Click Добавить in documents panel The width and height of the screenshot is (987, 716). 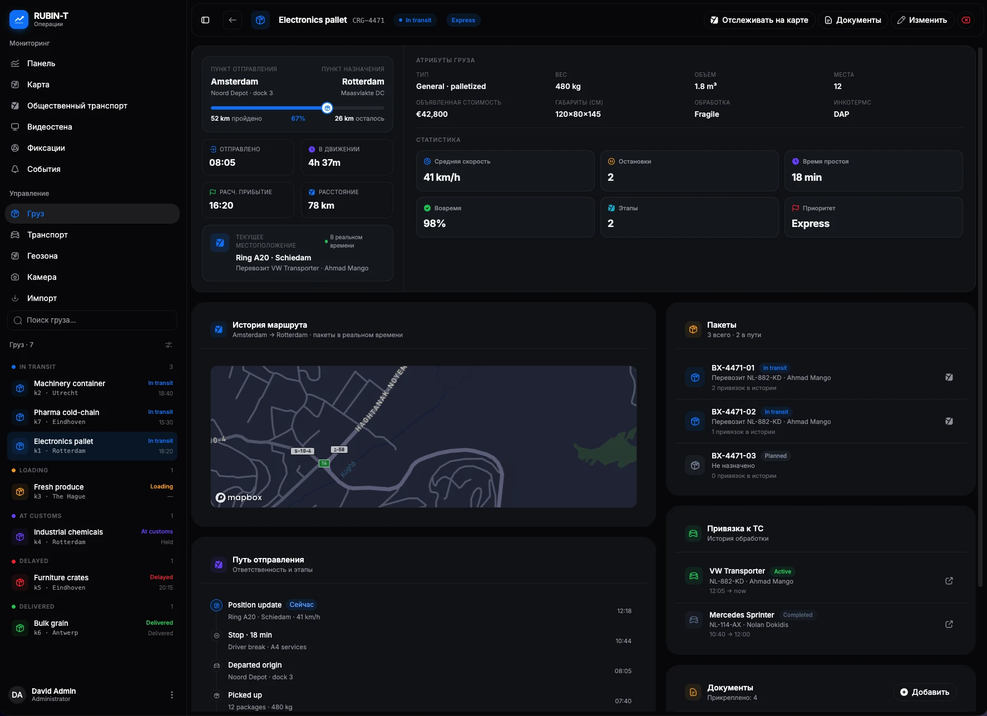pyautogui.click(x=925, y=692)
